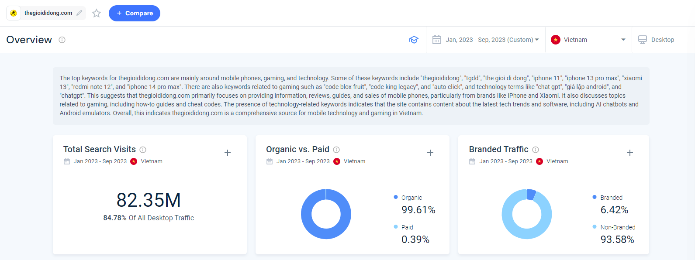Add the Organic vs. Paid card with the plus icon
Viewport: 695px width, 260px height.
(x=430, y=153)
